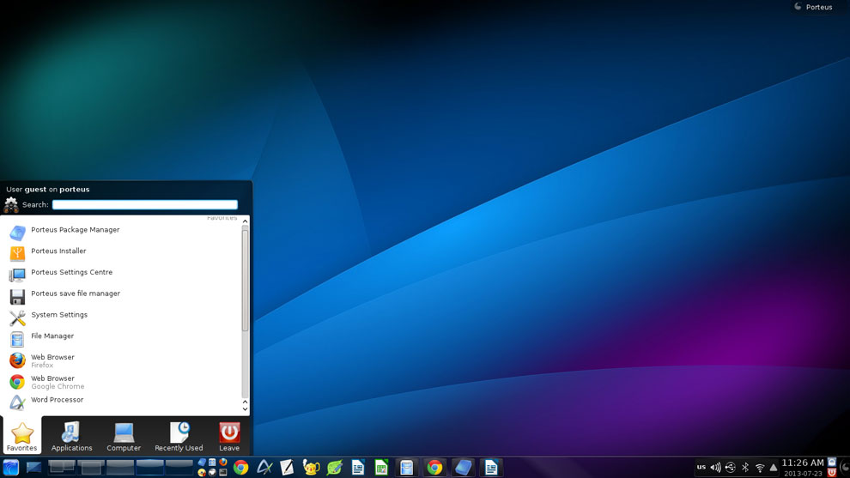Image resolution: width=850 pixels, height=478 pixels.
Task: Click the scroll-down arrow below the favorites list
Action: pos(245,409)
